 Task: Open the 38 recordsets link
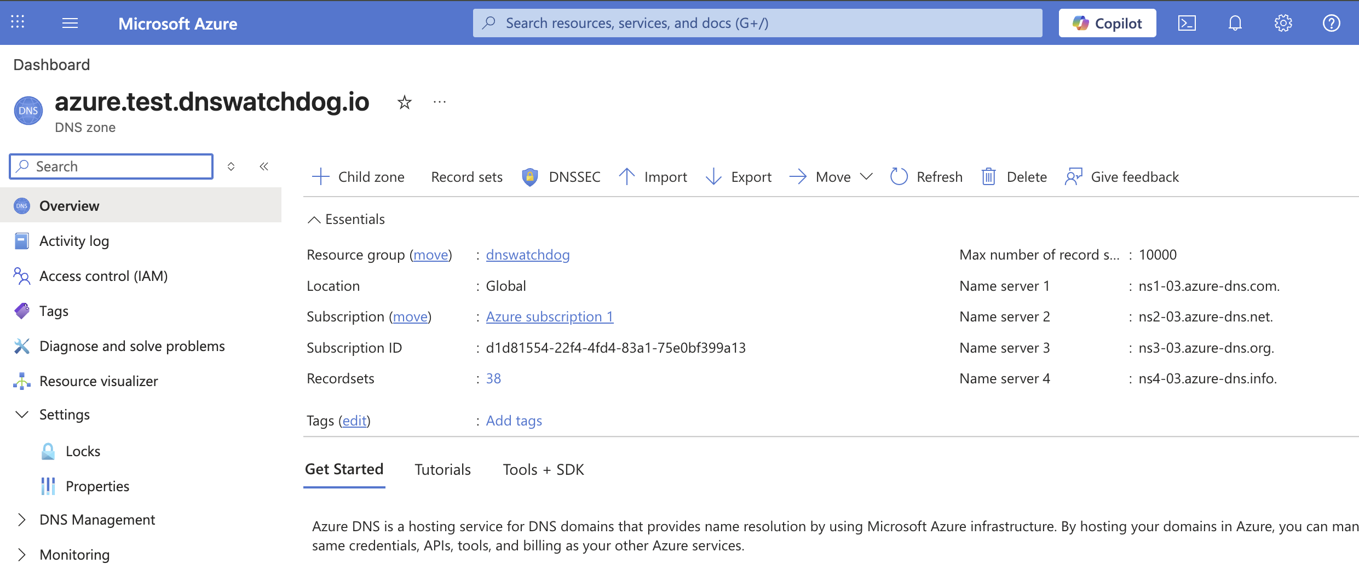(493, 378)
